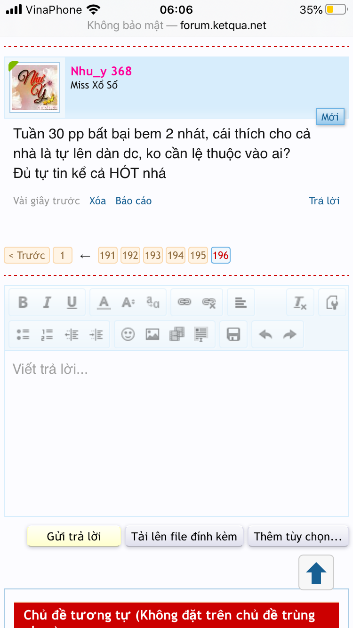353x628 pixels.
Task: Insert a link with the chain icon
Action: 185,302
